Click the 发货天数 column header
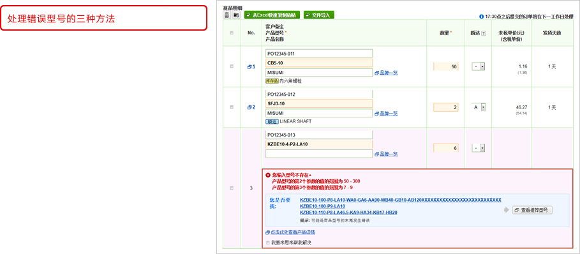 coord(552,33)
